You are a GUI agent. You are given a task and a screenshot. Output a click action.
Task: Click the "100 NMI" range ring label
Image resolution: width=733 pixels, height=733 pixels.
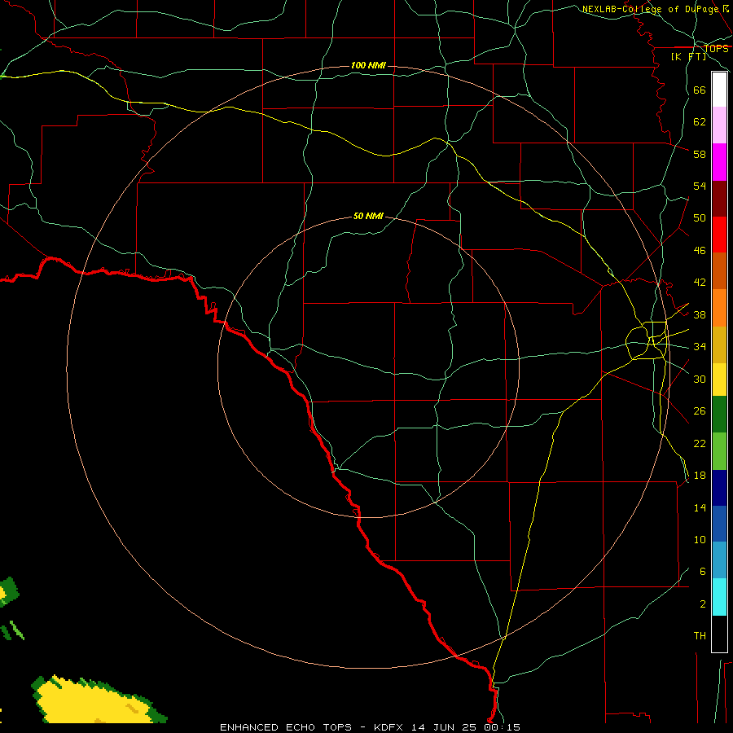coord(368,65)
